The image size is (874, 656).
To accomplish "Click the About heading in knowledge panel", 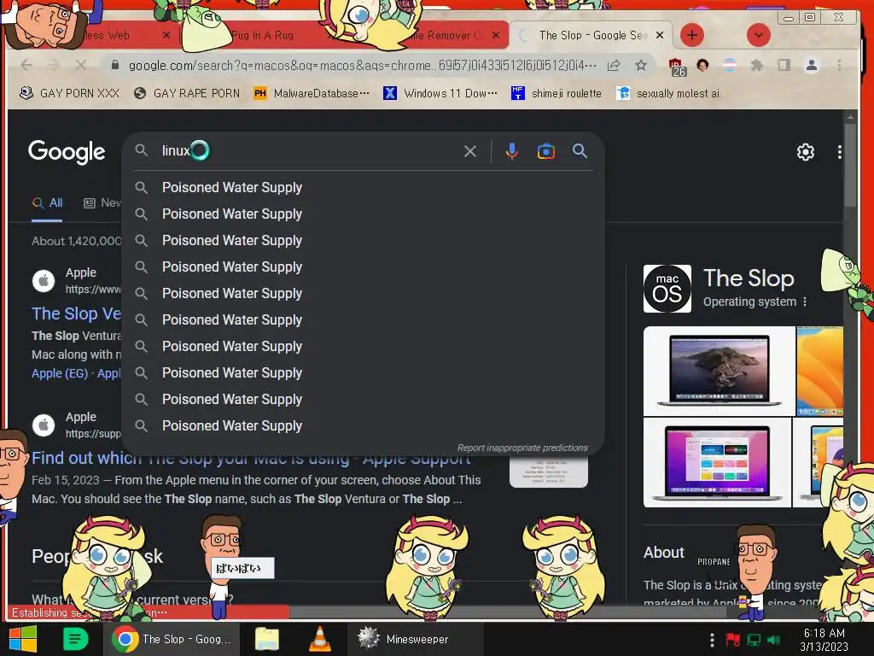I will [663, 553].
